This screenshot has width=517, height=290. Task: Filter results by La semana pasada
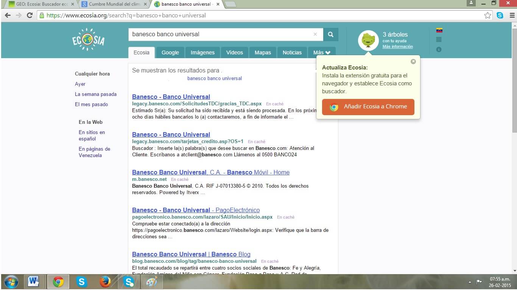tap(96, 94)
